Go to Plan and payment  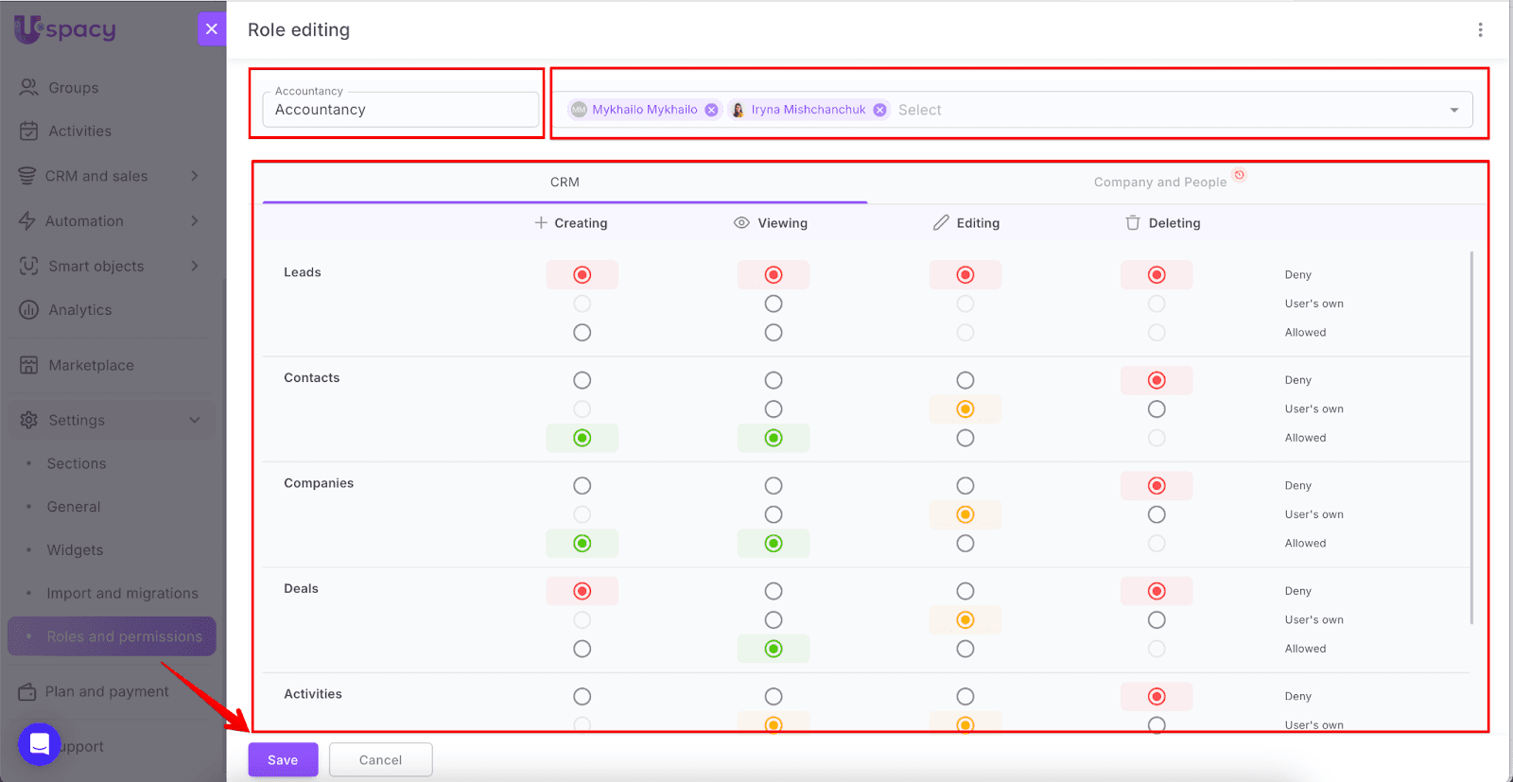coord(107,692)
